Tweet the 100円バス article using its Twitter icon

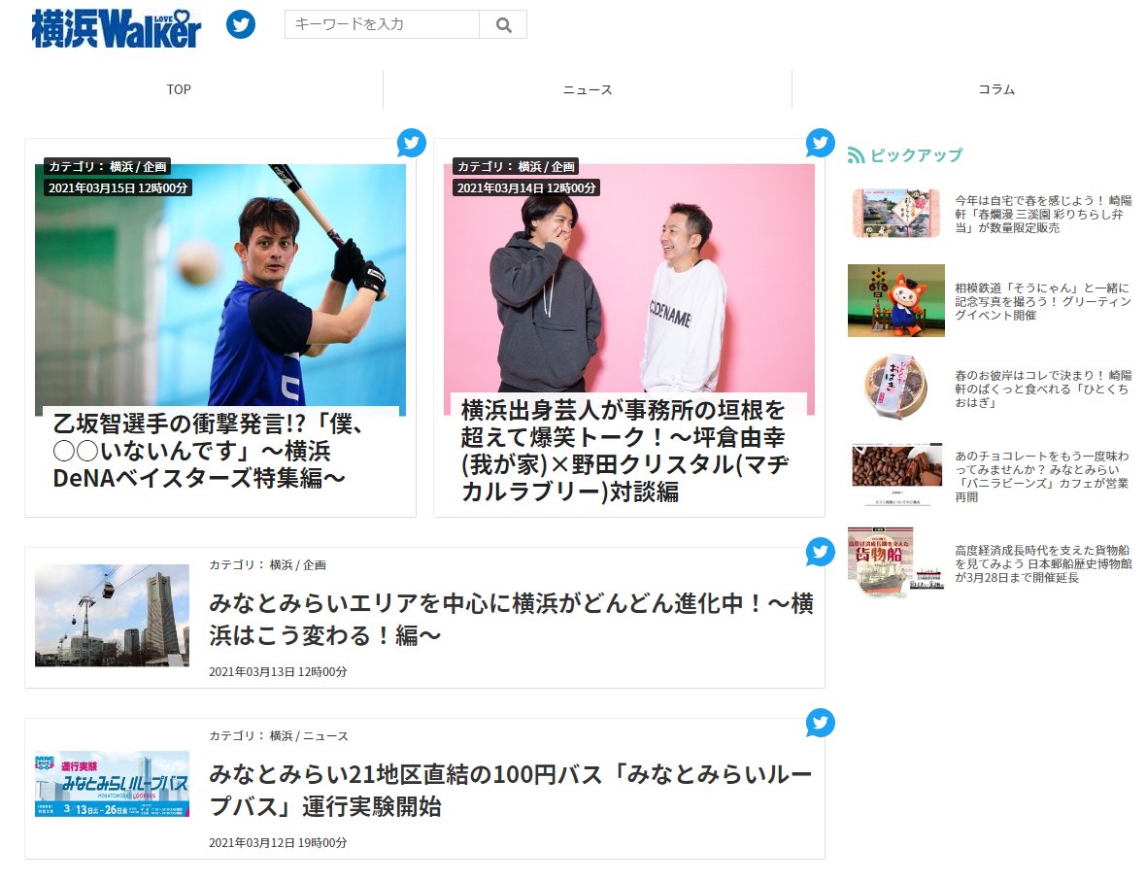[819, 724]
